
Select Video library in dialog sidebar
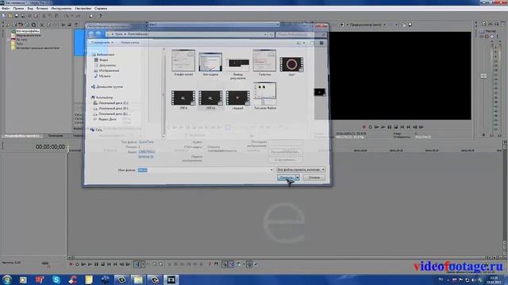102,60
